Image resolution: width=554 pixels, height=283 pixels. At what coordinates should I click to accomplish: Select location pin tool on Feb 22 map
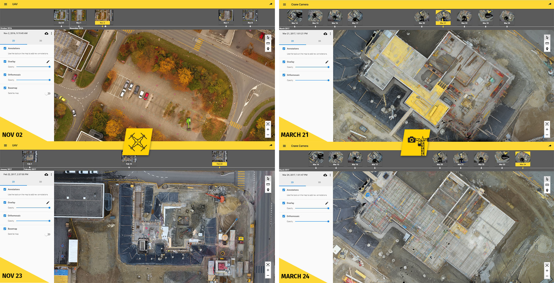click(x=268, y=190)
